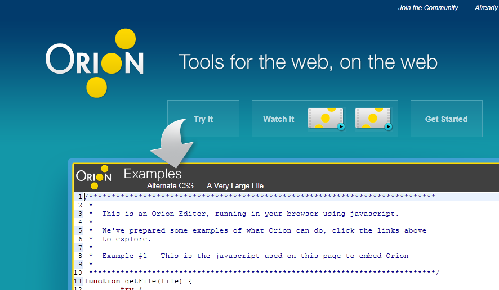Viewport: 499px width, 290px height.
Task: Play the first Watch it video thumbnail
Action: (326, 119)
